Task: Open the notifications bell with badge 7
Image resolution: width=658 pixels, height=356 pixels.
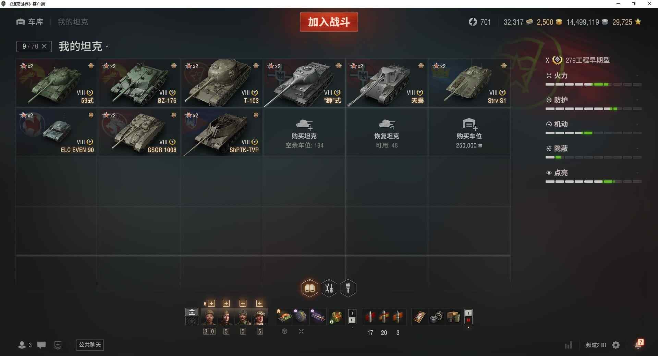Action: 639,344
